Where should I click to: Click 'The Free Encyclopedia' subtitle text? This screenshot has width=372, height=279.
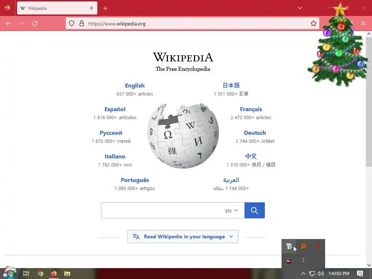[x=183, y=69]
